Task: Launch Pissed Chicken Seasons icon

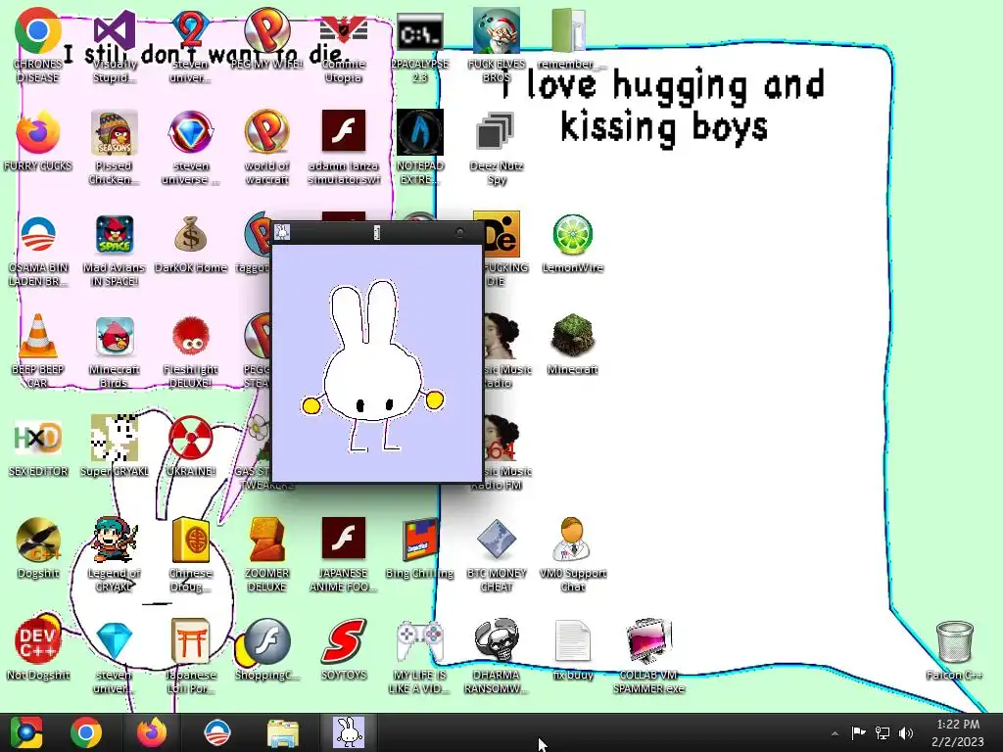Action: click(115, 132)
